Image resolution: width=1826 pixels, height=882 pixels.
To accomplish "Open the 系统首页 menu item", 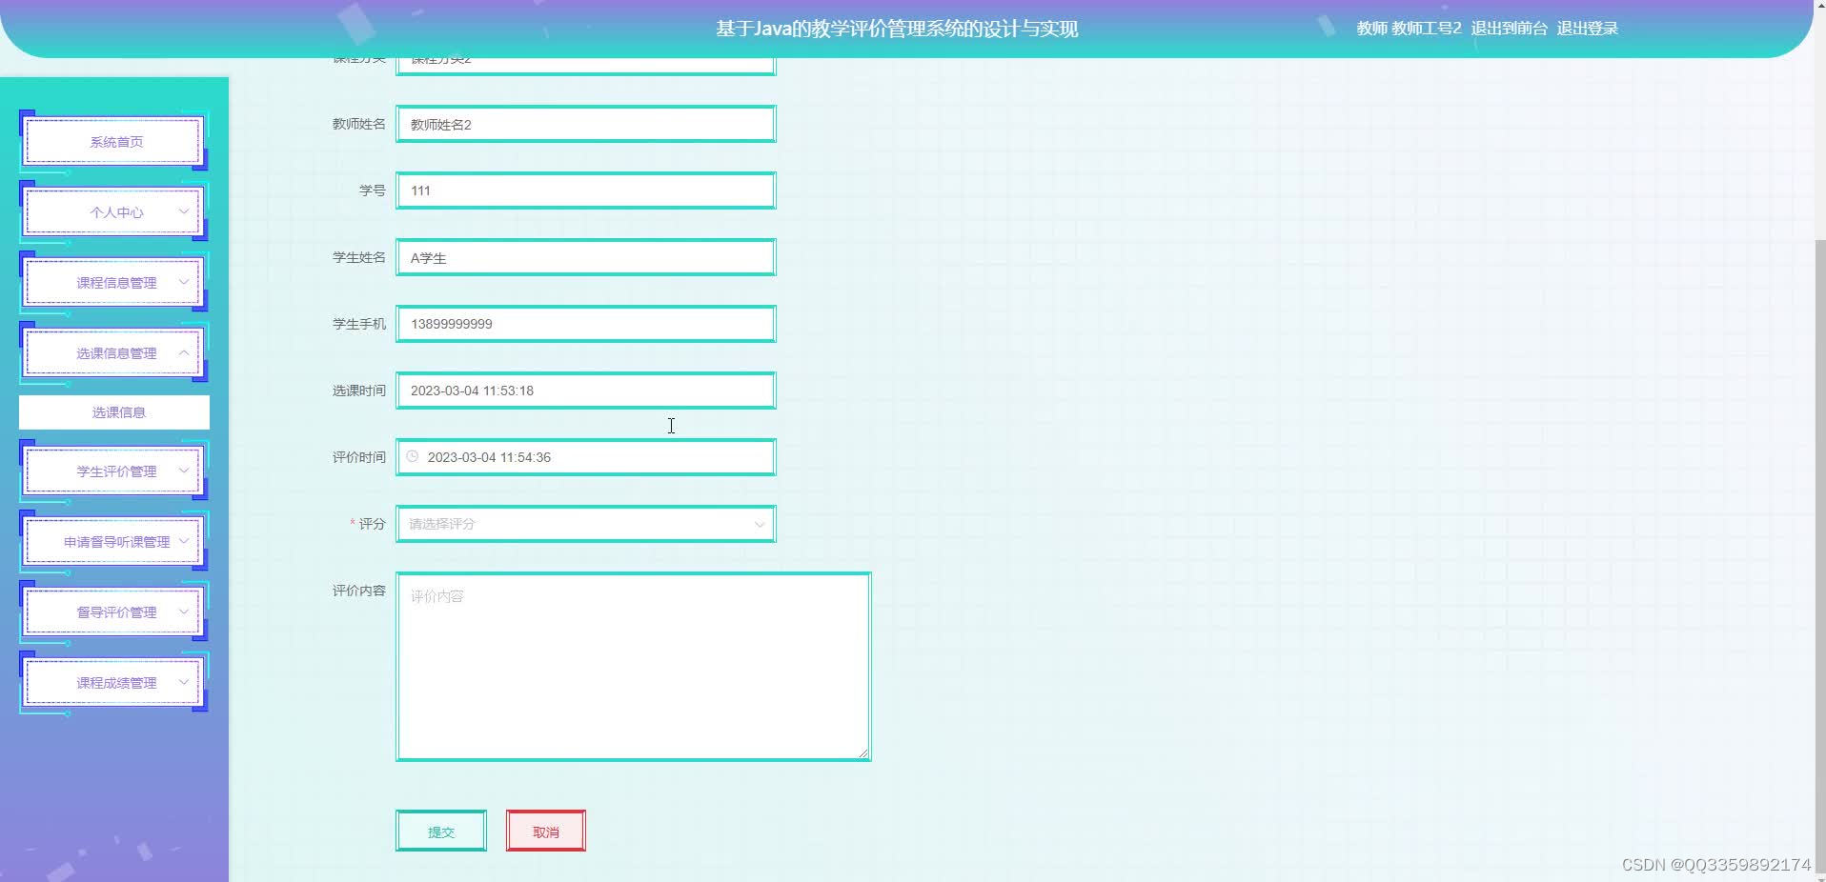I will coord(114,142).
